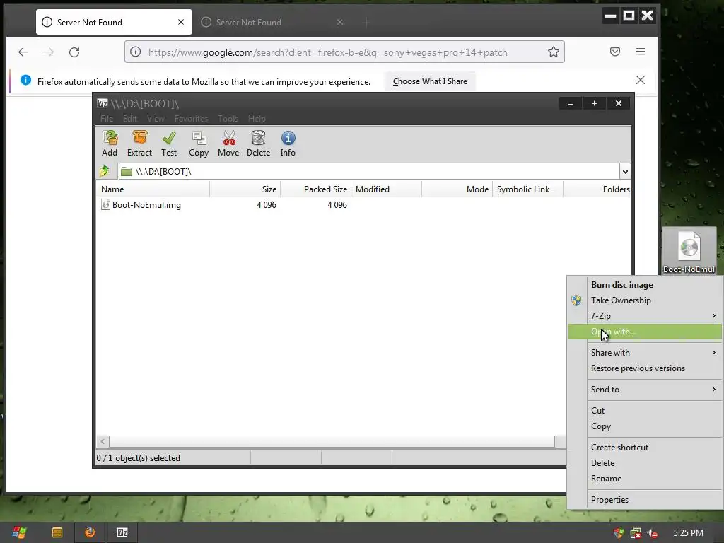
Task: Open file explorer from taskbar
Action: 57,532
